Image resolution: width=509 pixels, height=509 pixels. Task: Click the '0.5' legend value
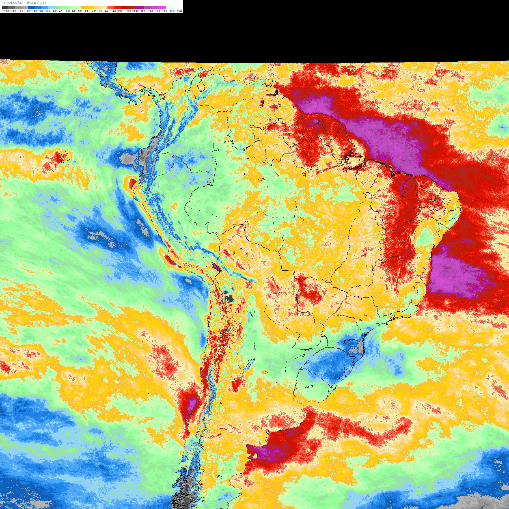(x=7, y=11)
